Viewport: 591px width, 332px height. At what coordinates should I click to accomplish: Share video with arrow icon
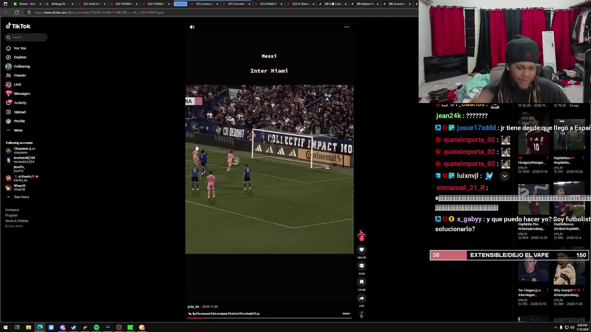click(362, 298)
